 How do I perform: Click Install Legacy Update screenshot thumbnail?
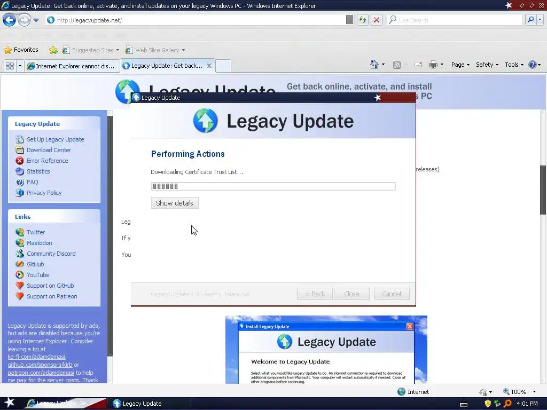point(326,350)
